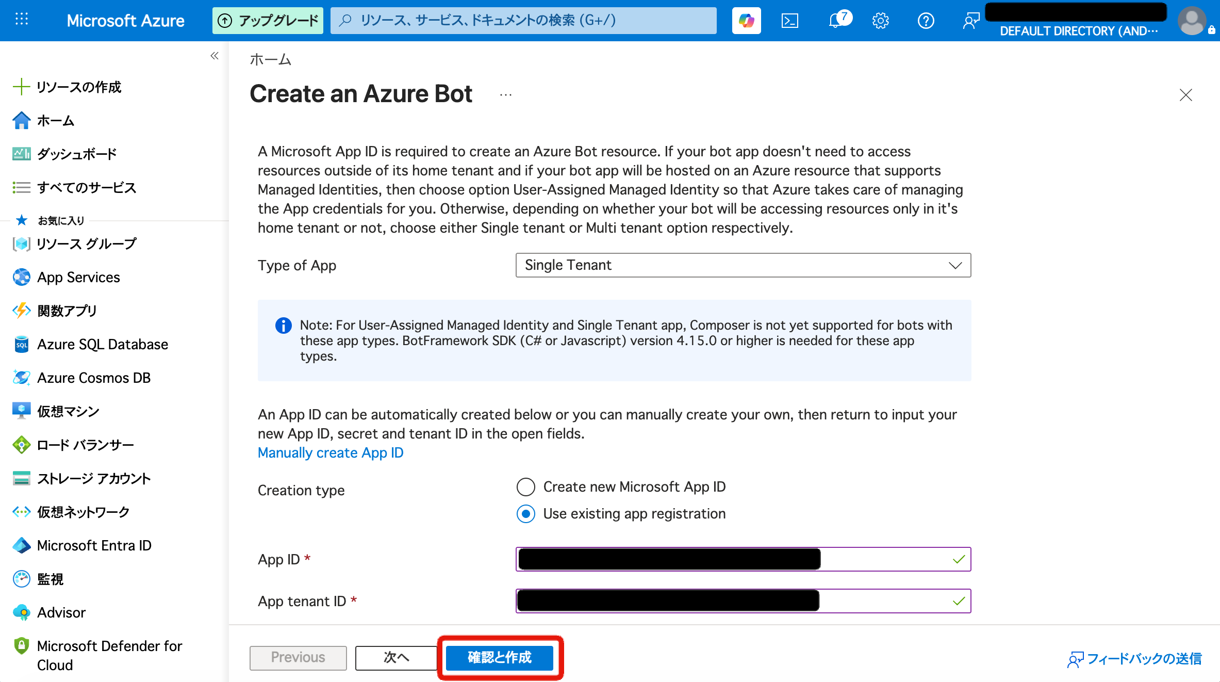Open ストレージ アカウント in the sidebar
This screenshot has height=682, width=1220.
94,478
